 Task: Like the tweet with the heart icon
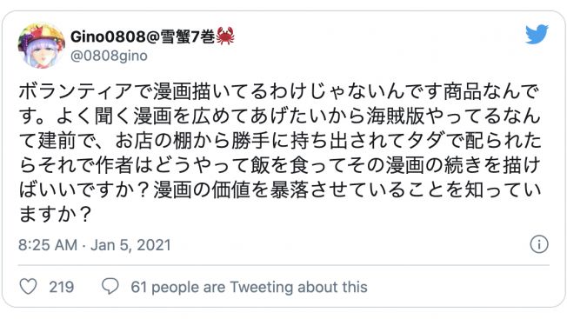28,287
